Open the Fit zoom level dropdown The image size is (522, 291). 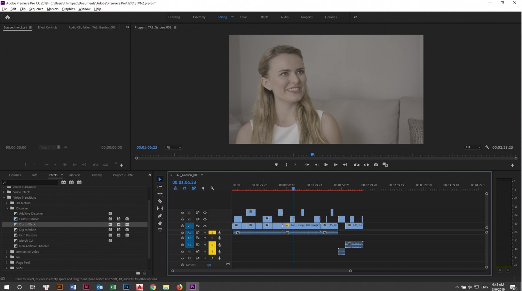point(173,147)
